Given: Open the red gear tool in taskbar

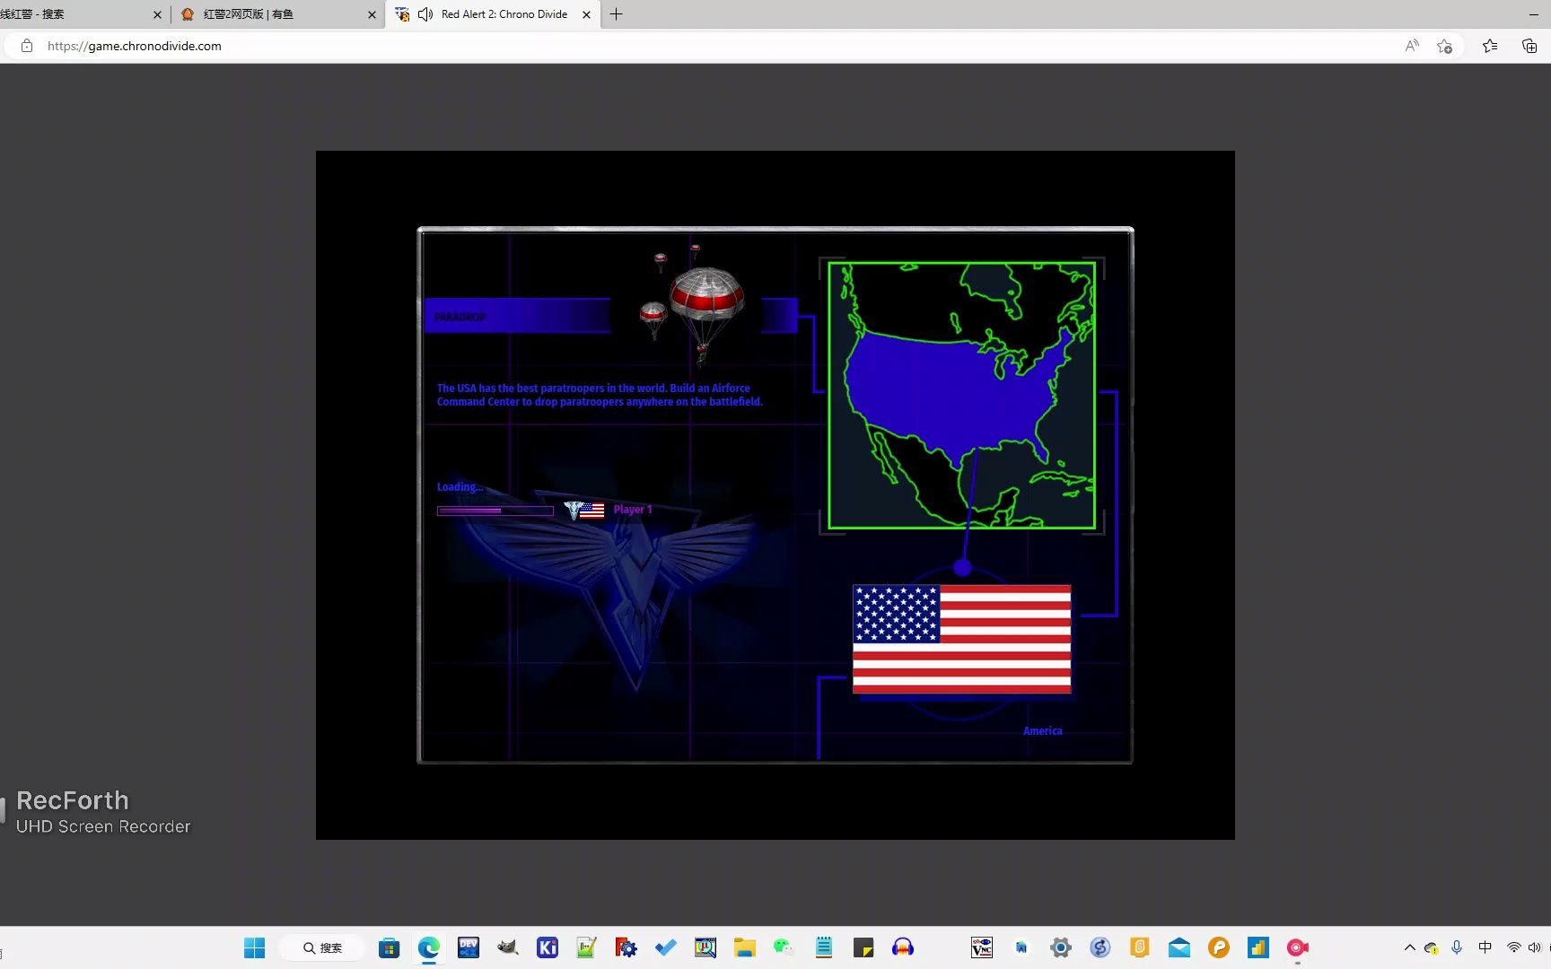Looking at the screenshot, I should click(x=626, y=947).
